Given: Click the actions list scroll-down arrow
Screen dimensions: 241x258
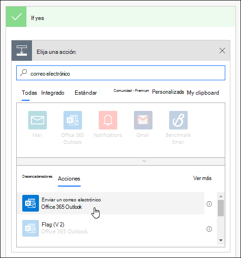Looking at the screenshot, I should point(221,240).
